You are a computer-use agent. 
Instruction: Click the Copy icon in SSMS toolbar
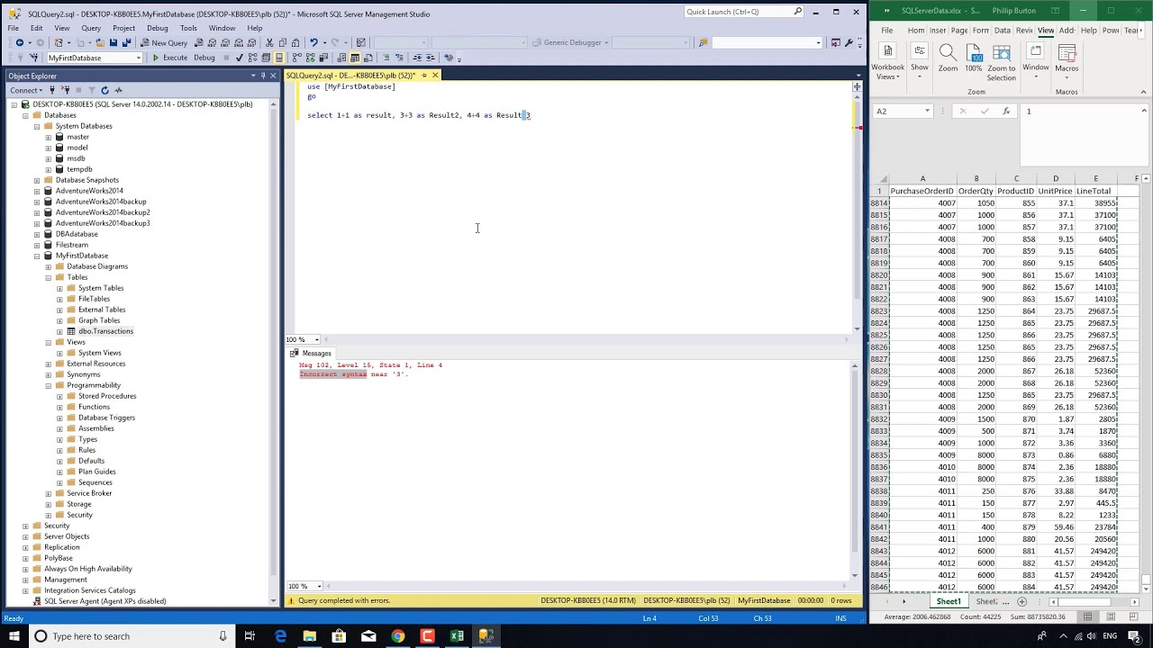282,42
